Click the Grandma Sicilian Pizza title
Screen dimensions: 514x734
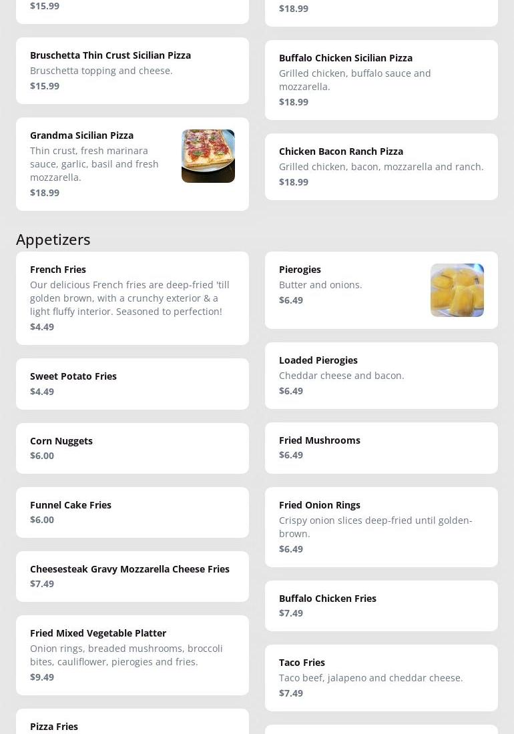pos(82,135)
